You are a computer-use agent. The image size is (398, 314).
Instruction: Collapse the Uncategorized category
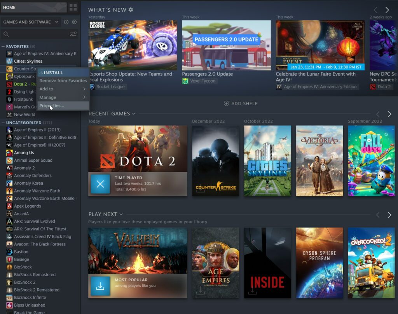(3, 123)
